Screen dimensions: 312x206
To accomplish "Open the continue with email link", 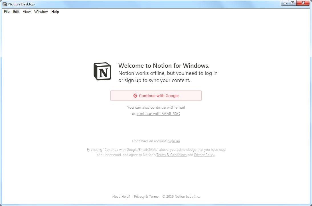I will click(167, 107).
